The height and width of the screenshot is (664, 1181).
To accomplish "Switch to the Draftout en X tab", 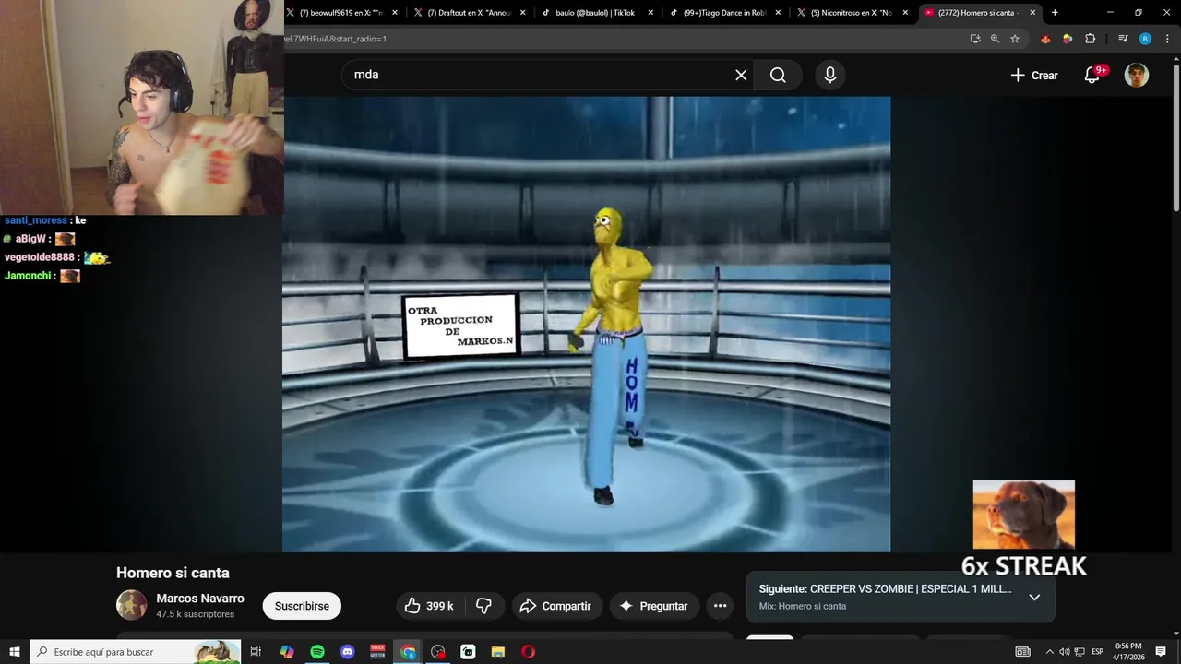I will (x=471, y=13).
